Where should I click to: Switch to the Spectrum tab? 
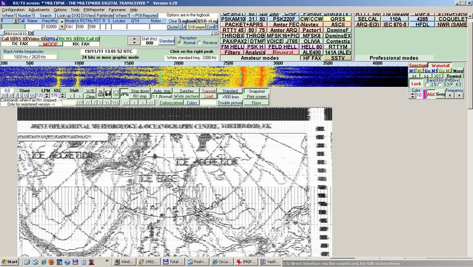point(418,64)
